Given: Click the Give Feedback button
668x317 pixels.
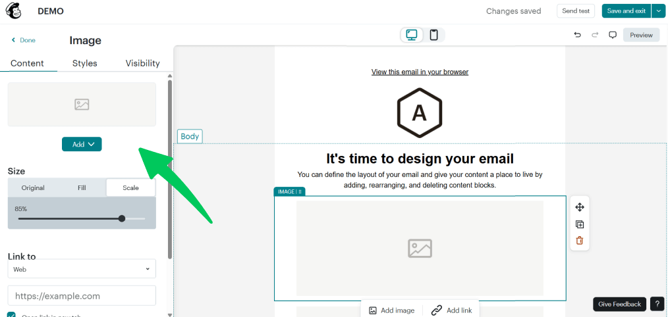Looking at the screenshot, I should point(619,305).
